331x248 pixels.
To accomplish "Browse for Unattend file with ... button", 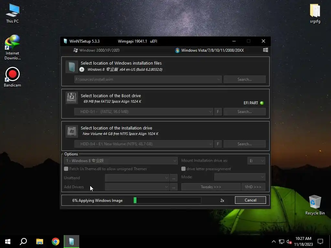I will 174,178.
